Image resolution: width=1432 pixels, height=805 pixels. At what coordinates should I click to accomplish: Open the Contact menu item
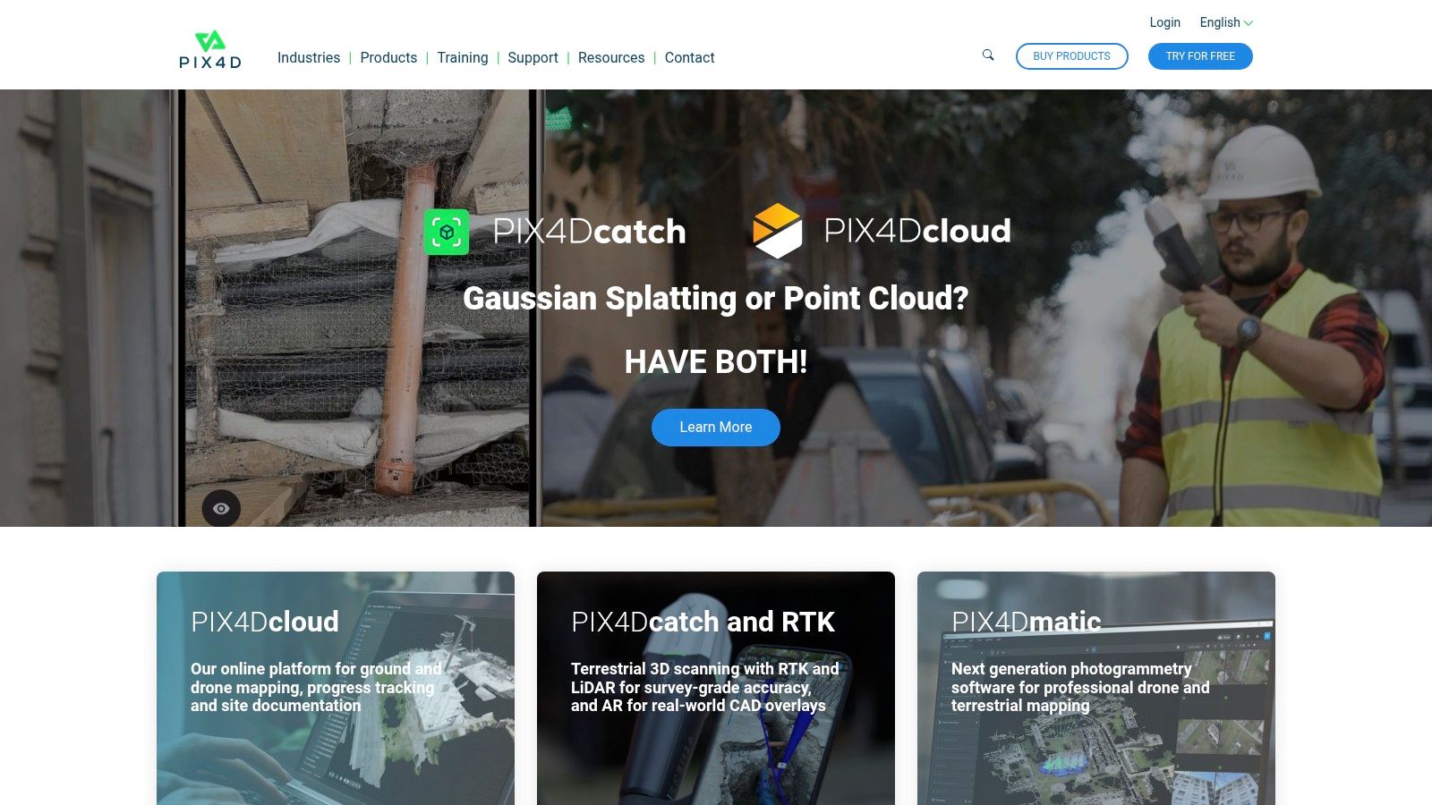(689, 57)
